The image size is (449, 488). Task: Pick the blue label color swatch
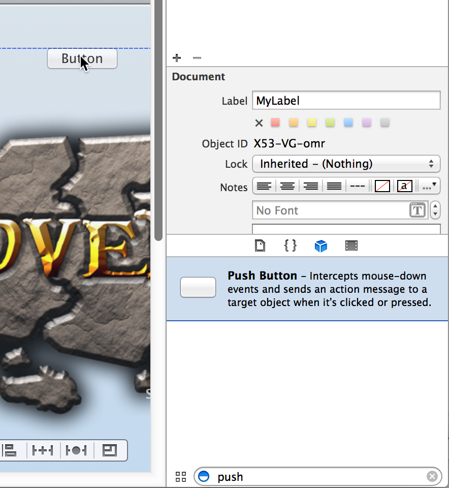click(x=348, y=123)
